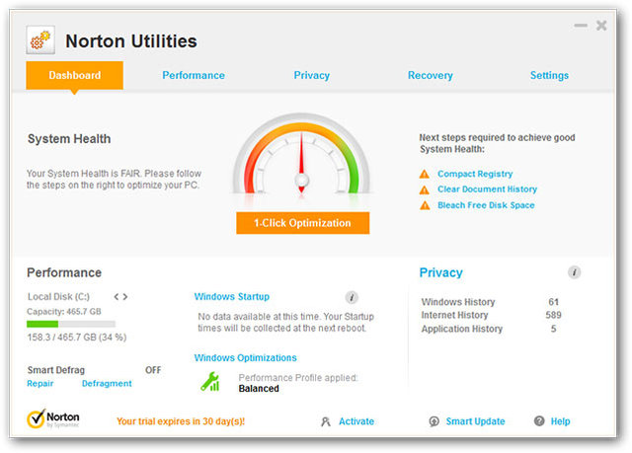Click the Defragment link
Image resolution: width=632 pixels, height=453 pixels.
(x=107, y=383)
